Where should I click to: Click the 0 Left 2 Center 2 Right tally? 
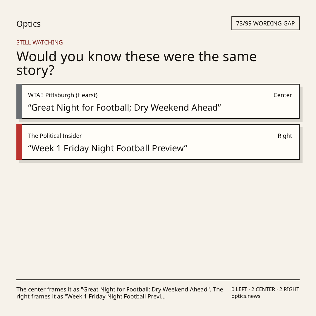265,289
